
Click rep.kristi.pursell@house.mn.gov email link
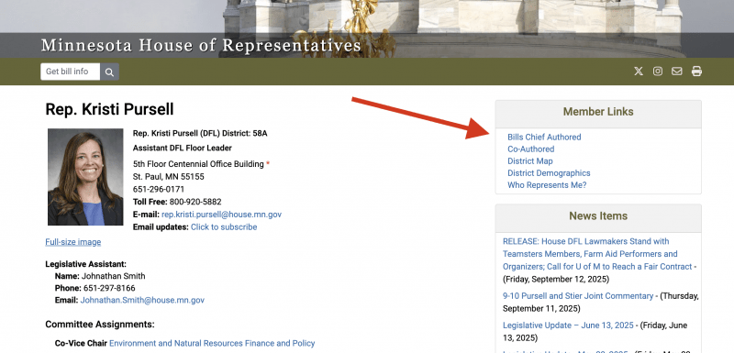click(x=221, y=215)
